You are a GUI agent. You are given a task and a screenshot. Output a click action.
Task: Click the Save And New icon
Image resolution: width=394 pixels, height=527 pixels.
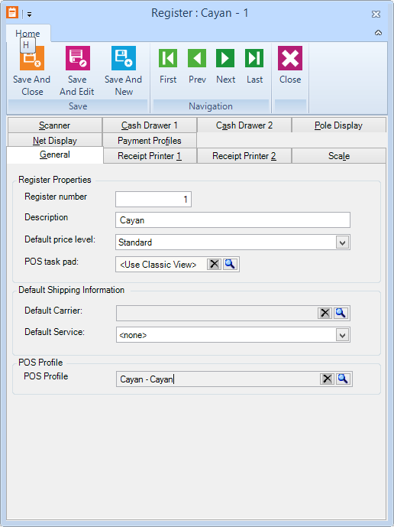pyautogui.click(x=124, y=58)
